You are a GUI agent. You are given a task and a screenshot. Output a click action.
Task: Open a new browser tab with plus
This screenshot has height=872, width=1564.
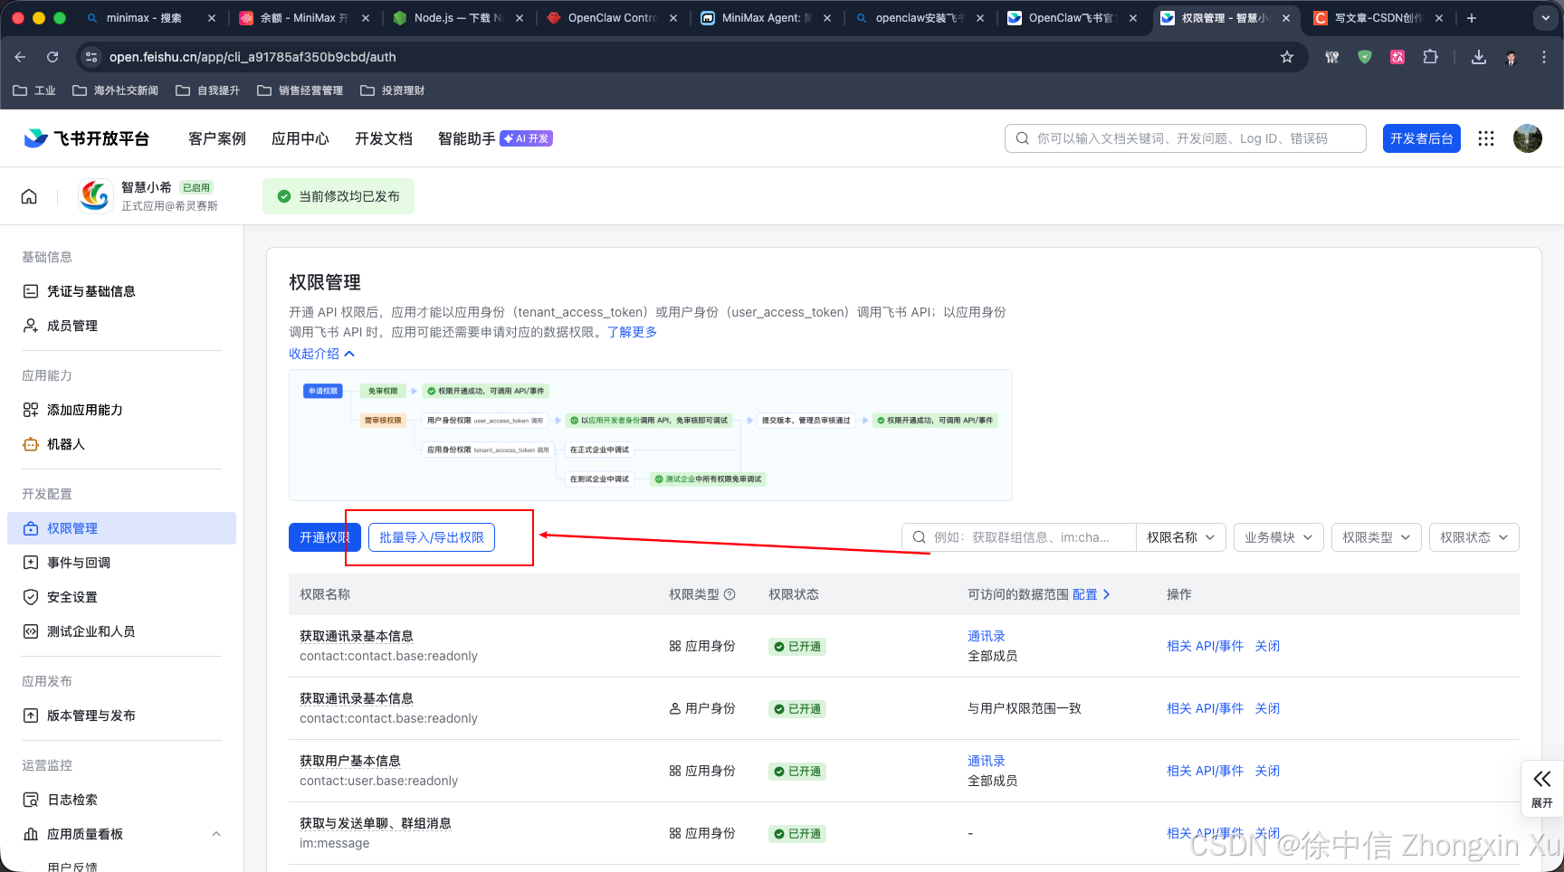click(x=1472, y=18)
